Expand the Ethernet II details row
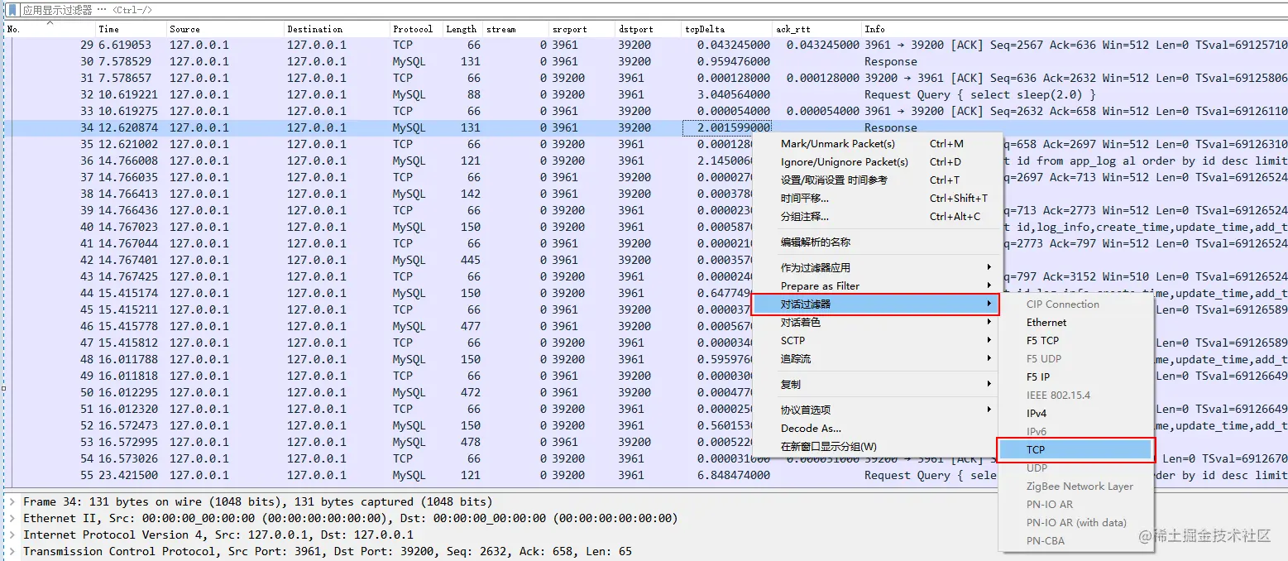 pos(12,519)
